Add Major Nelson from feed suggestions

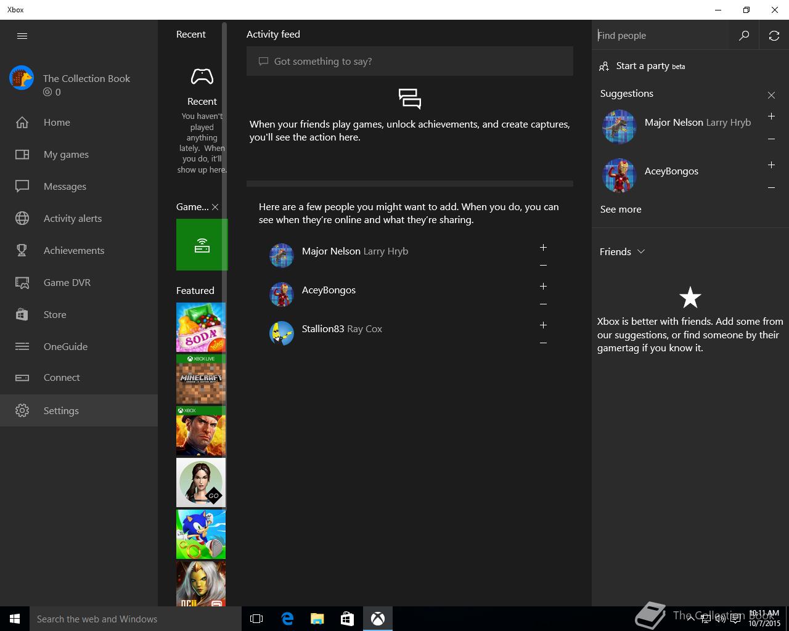543,247
